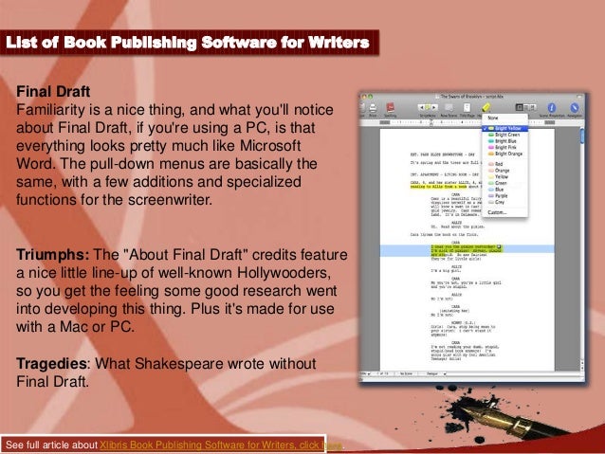Click the ScriptNote next arrow

[x=434, y=107]
